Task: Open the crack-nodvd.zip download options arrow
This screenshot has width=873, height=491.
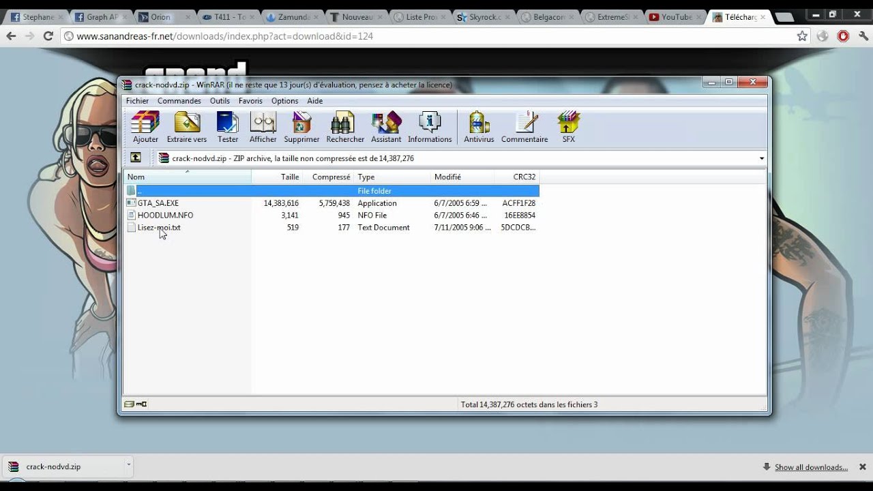Action: pyautogui.click(x=128, y=464)
